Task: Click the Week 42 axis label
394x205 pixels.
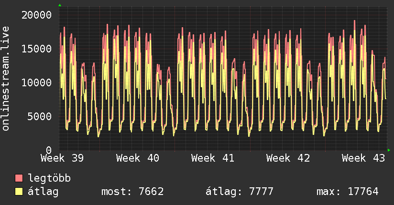Action: click(288, 158)
